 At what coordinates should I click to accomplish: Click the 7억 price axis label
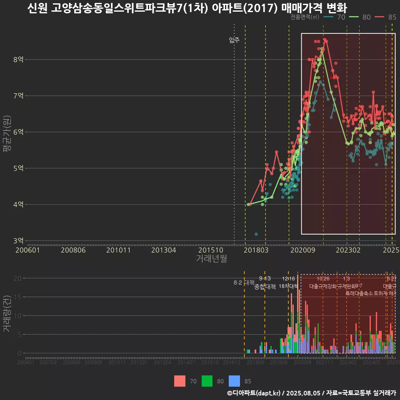18,96
